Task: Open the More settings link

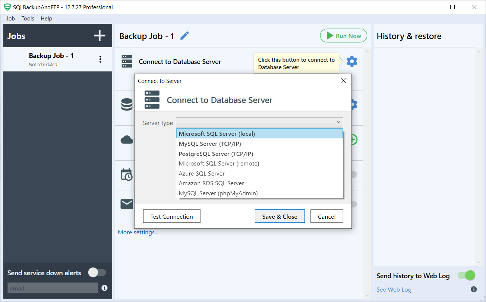Action: (138, 232)
